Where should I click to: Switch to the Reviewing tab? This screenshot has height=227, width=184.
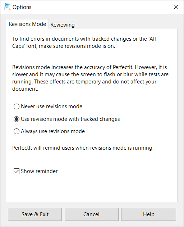tap(62, 24)
